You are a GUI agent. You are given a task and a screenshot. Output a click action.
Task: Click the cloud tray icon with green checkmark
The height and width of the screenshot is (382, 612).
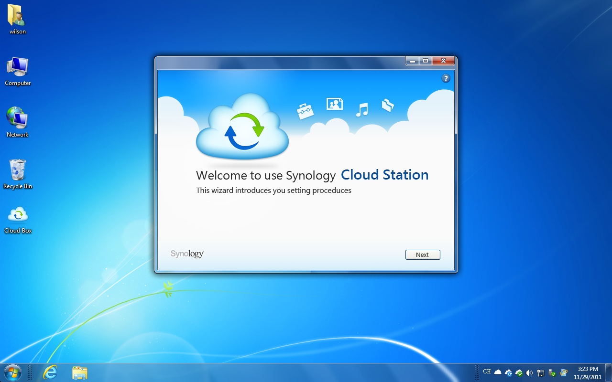coord(519,372)
